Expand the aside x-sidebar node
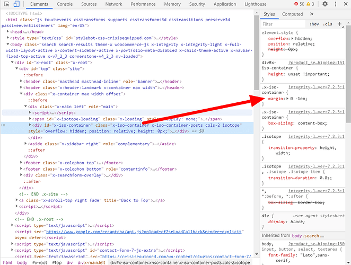 point(25,144)
